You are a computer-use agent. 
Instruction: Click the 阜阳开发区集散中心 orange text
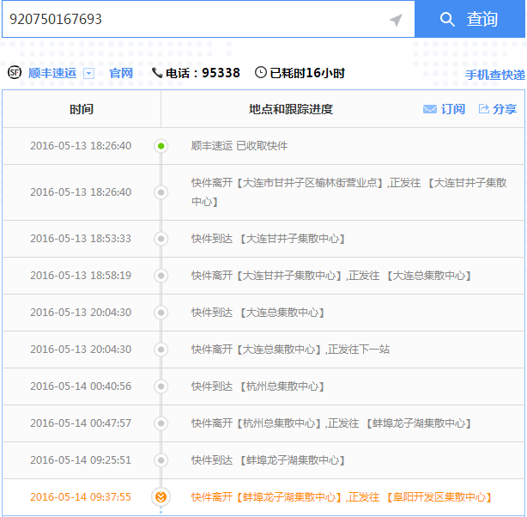click(x=438, y=497)
